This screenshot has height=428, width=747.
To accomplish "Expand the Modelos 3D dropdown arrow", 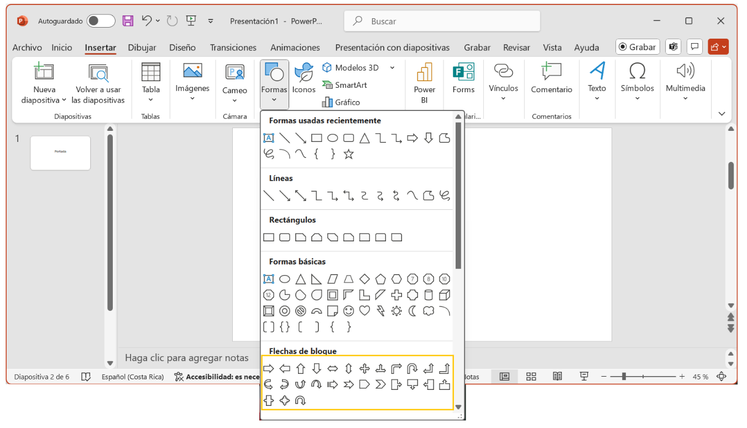I will pyautogui.click(x=392, y=68).
